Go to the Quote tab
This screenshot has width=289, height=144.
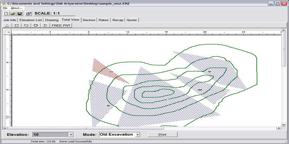point(131,20)
